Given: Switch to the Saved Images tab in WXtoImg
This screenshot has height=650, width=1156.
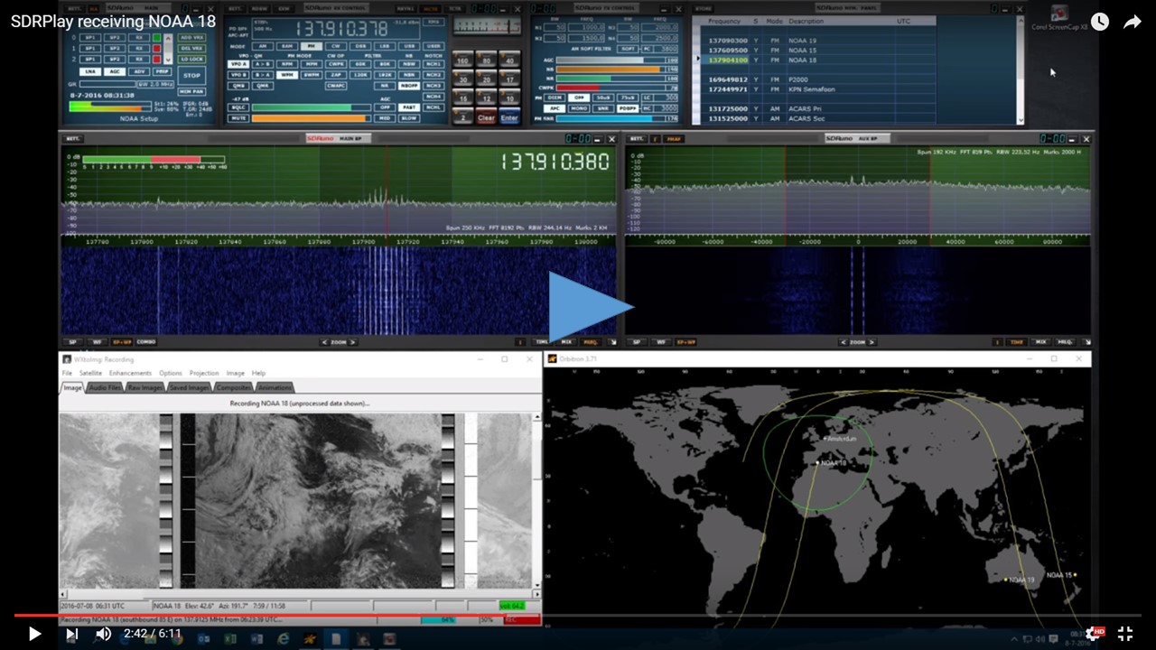Looking at the screenshot, I should 189,387.
